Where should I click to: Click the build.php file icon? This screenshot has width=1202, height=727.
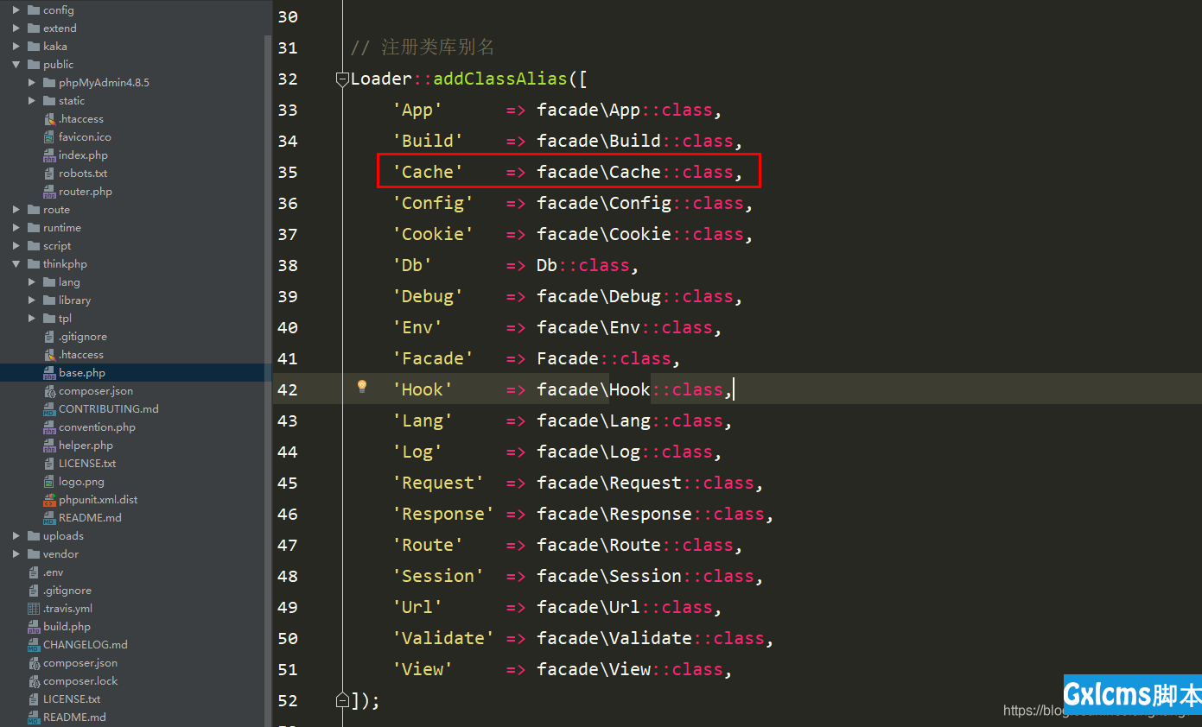(34, 627)
